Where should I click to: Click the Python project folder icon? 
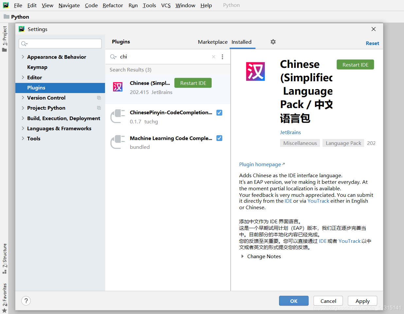(x=7, y=16)
